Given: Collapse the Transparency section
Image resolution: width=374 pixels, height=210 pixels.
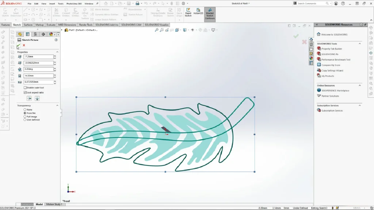Looking at the screenshot, I should [57, 105].
